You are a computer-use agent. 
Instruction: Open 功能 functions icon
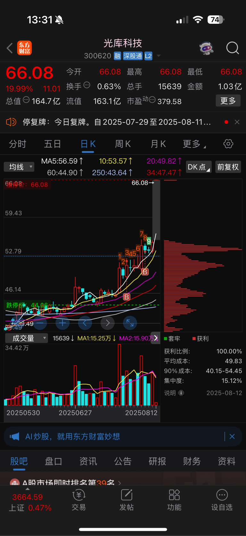[x=174, y=500]
